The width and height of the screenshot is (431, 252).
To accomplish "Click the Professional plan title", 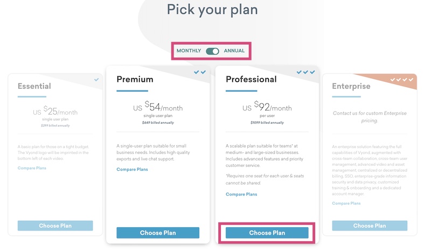I will click(x=251, y=80).
